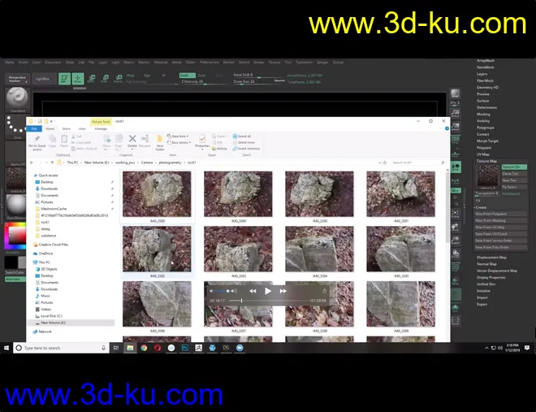This screenshot has width=536, height=412.
Task: Click the Search rock1 field
Action: [x=418, y=163]
